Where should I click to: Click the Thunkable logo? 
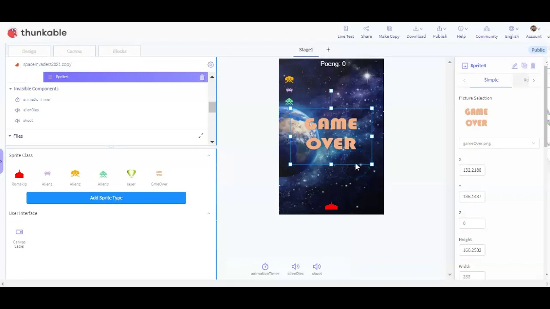[37, 33]
